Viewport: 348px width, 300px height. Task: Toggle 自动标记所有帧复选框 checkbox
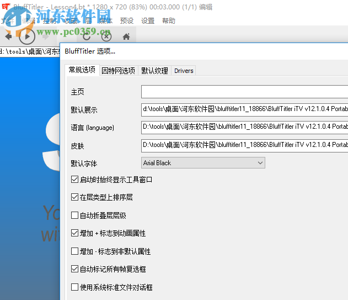(74, 269)
